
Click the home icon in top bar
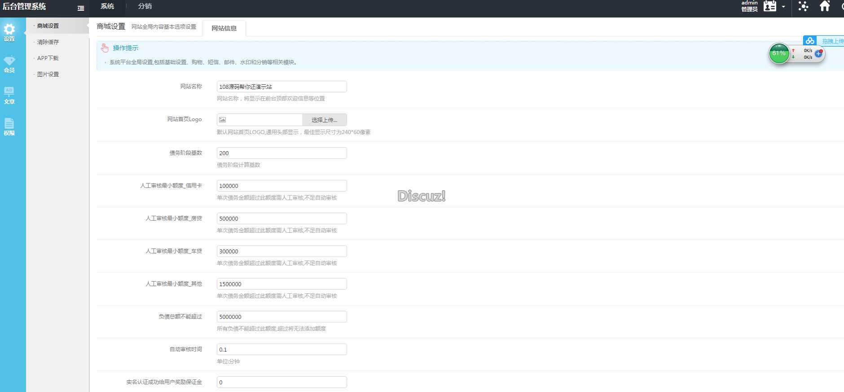click(825, 6)
